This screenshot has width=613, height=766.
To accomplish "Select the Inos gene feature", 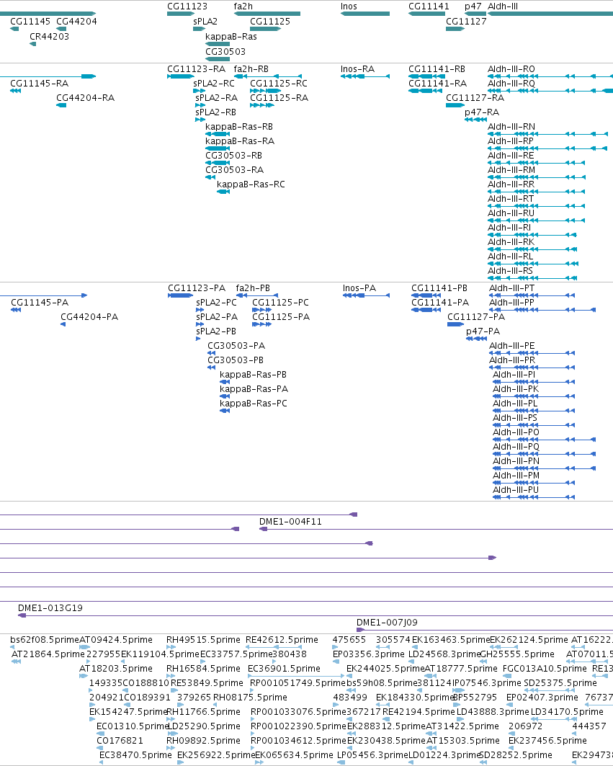I will pos(365,14).
